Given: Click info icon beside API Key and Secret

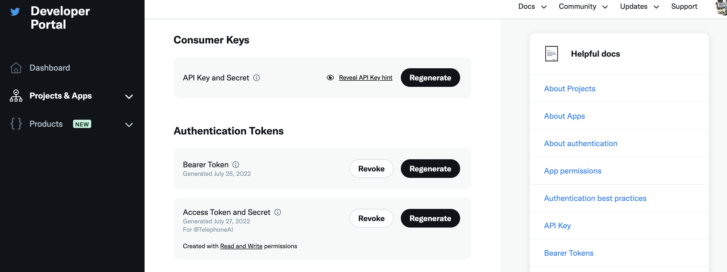Looking at the screenshot, I should coord(256,78).
